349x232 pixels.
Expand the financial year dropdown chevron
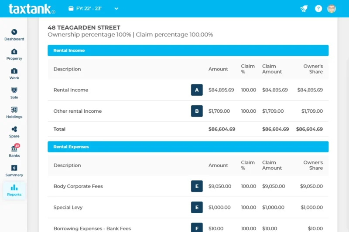[x=116, y=9]
